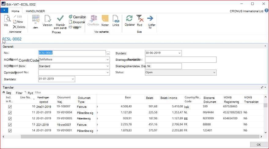Expand the Datifattura config code dropdown

[x=108, y=60]
